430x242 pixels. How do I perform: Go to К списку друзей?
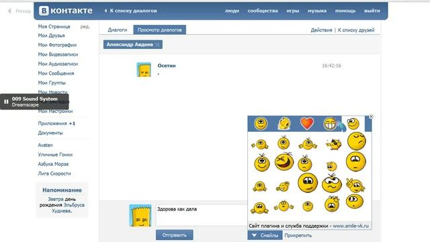pos(356,30)
